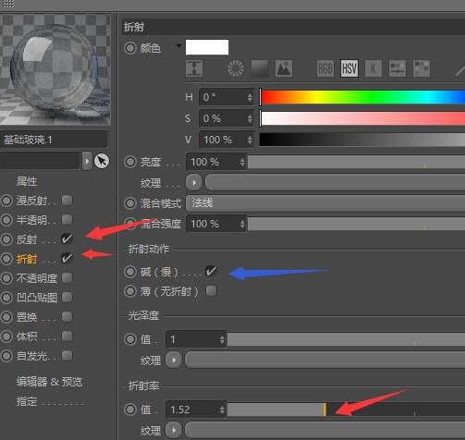
Task: Open the 指定 section
Action: pyautogui.click(x=27, y=401)
